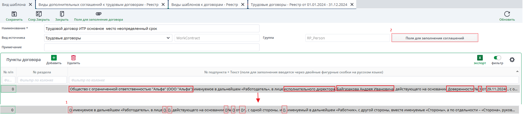
Task: Click into the Наименование field
Action: click(152, 28)
